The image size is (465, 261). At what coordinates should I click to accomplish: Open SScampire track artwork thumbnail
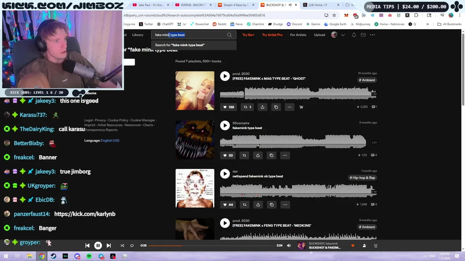(195, 140)
